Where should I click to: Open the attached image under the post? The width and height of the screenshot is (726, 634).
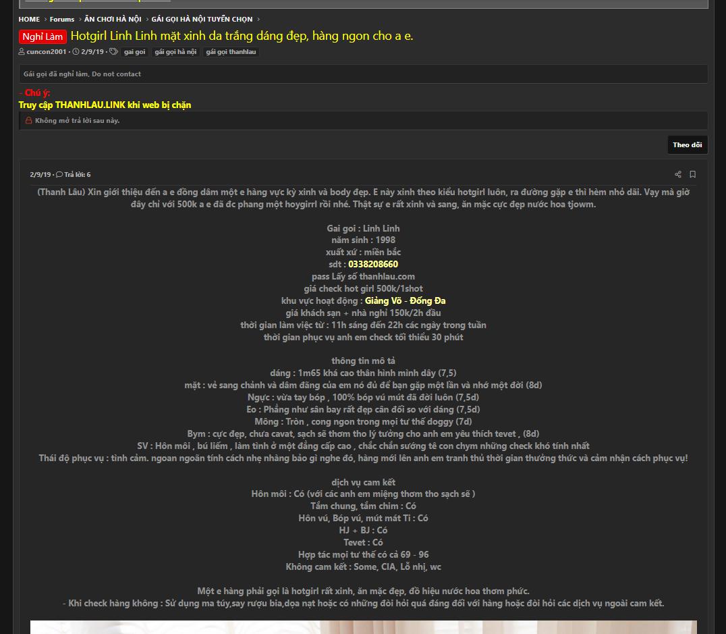(364, 627)
